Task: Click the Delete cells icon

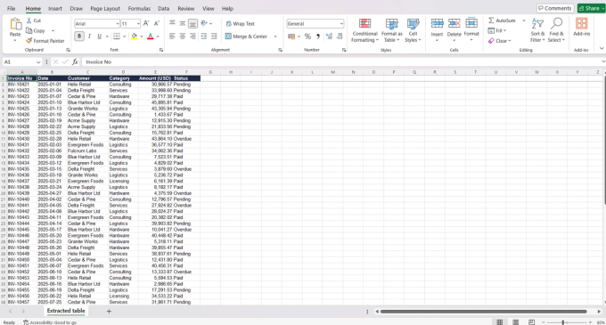Action: [454, 23]
